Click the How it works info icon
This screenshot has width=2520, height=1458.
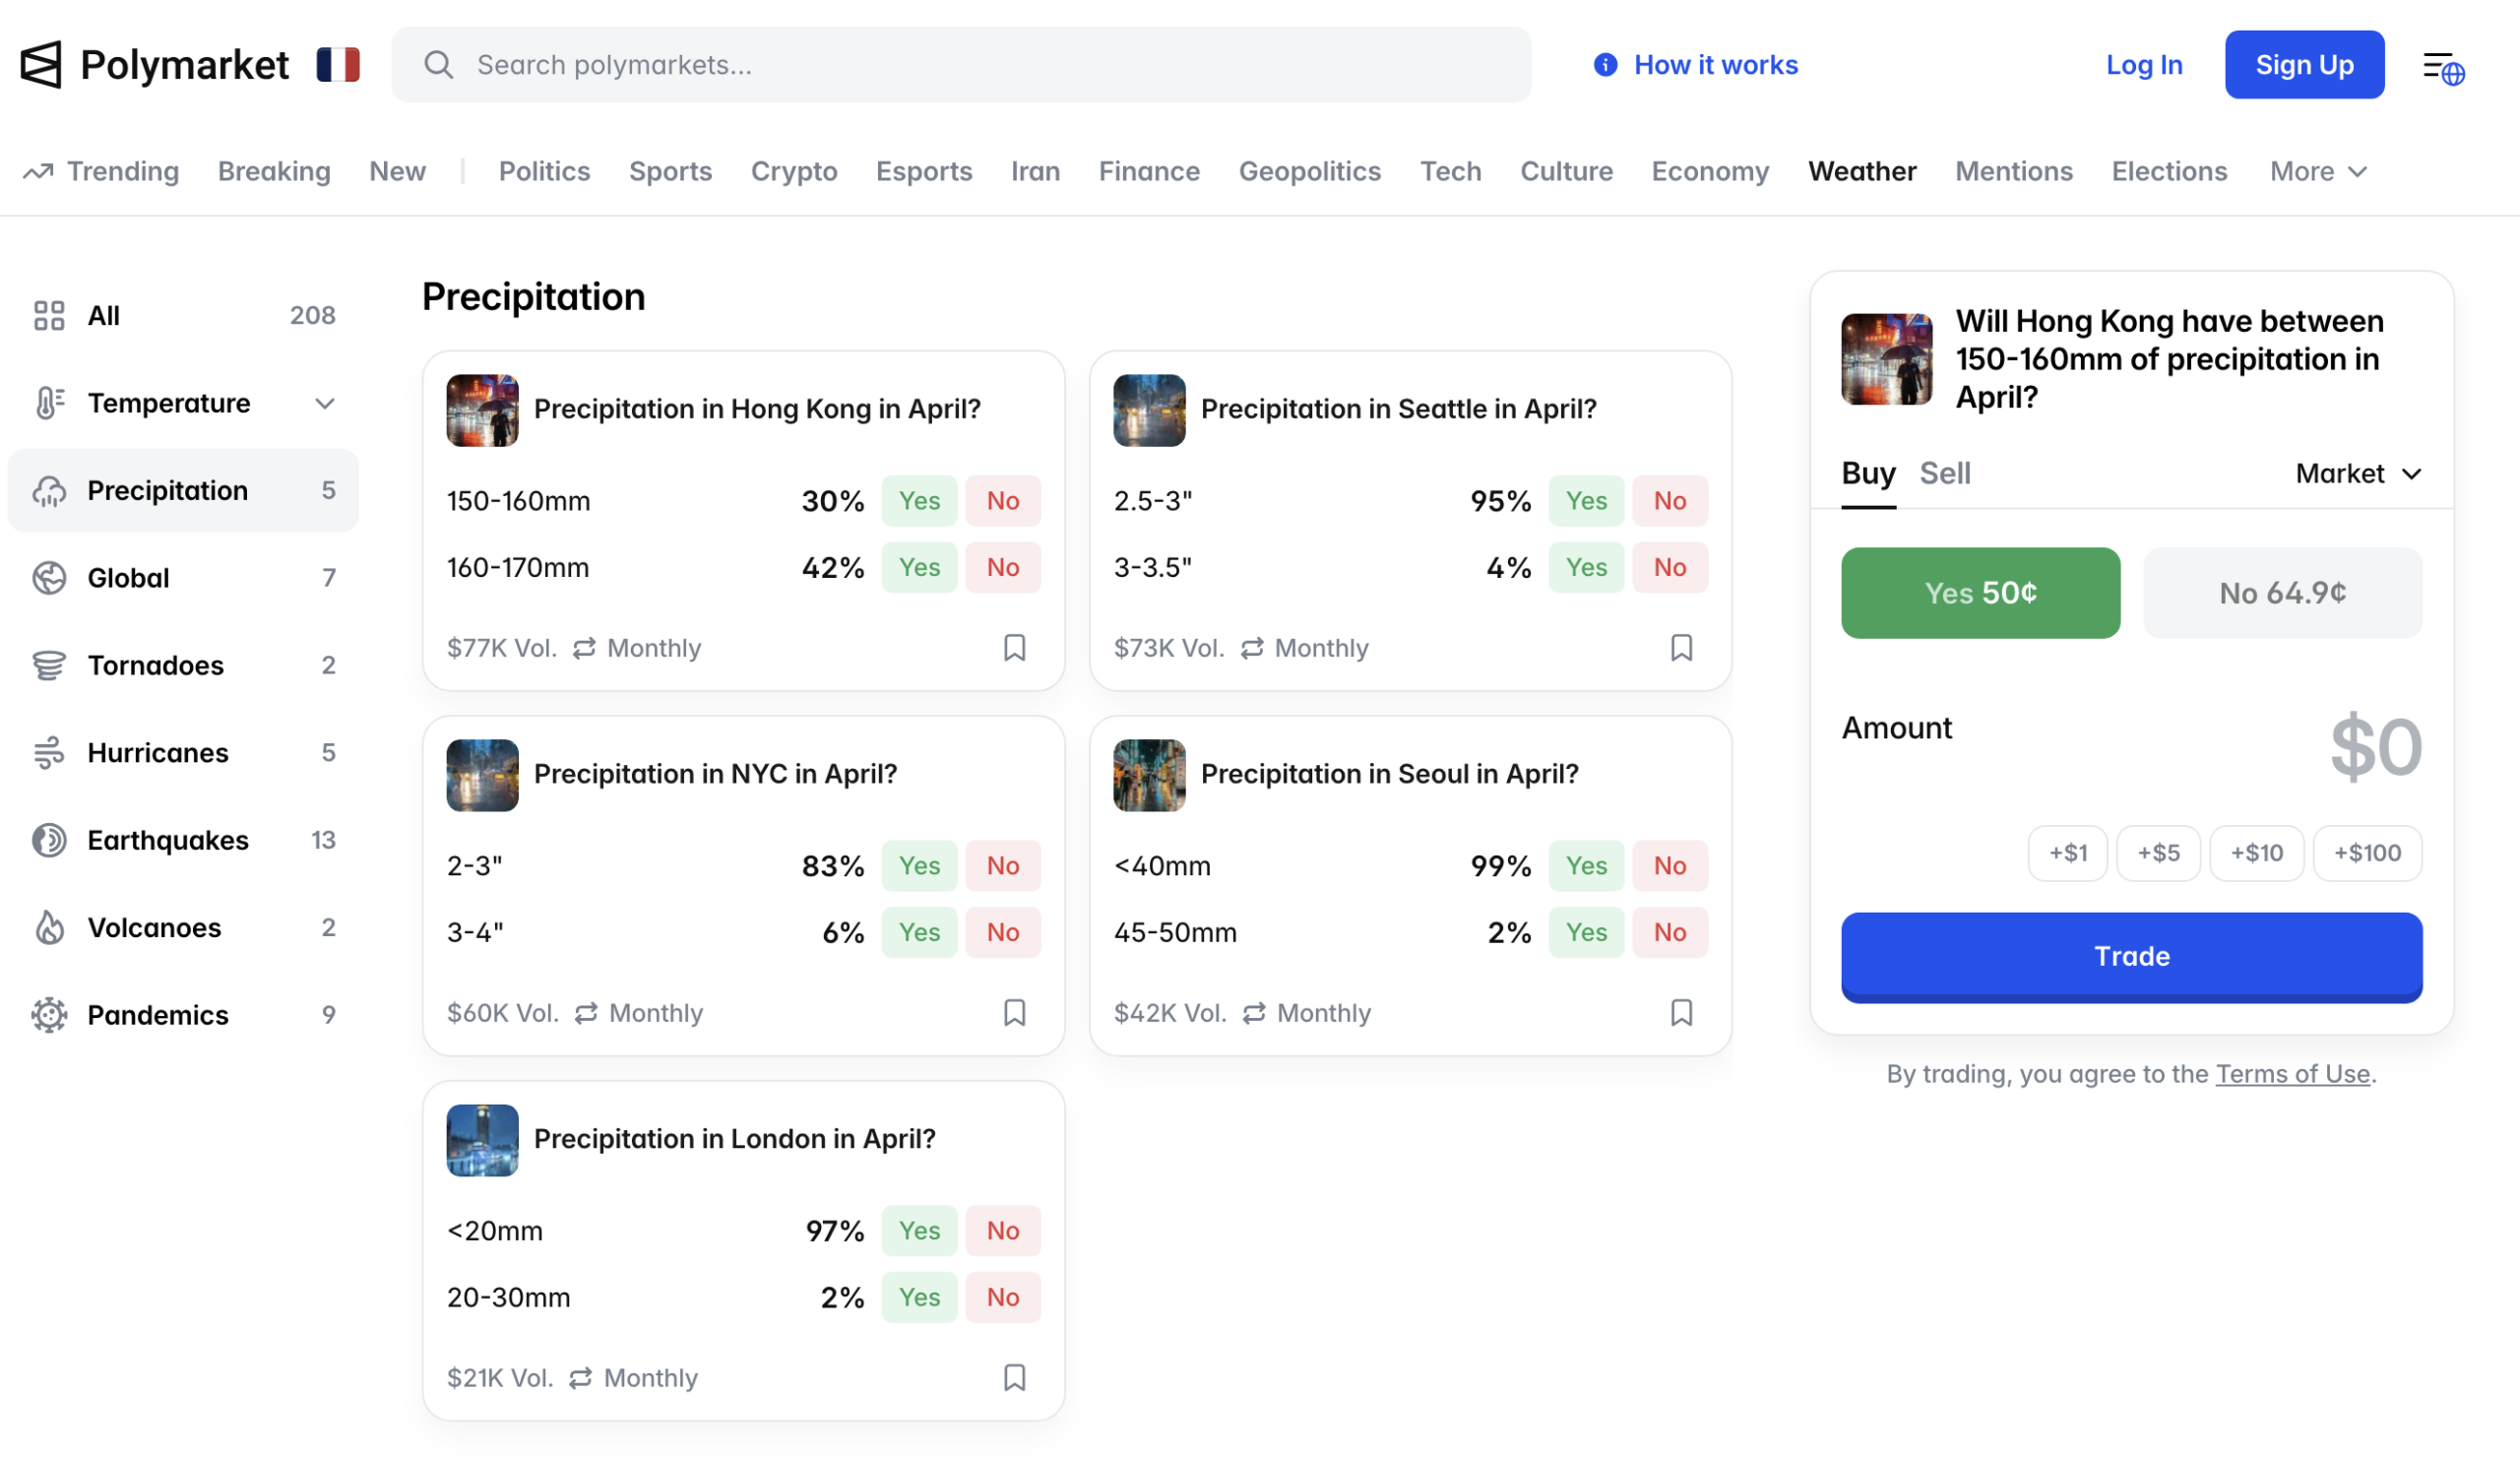(x=1605, y=65)
